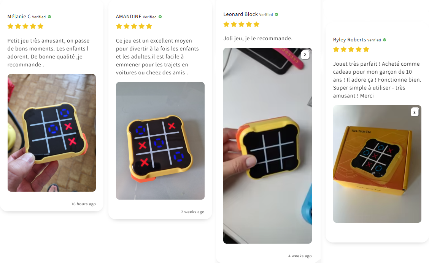Click the reviewer name Ryley Roberts
This screenshot has height=263, width=429.
coord(350,40)
